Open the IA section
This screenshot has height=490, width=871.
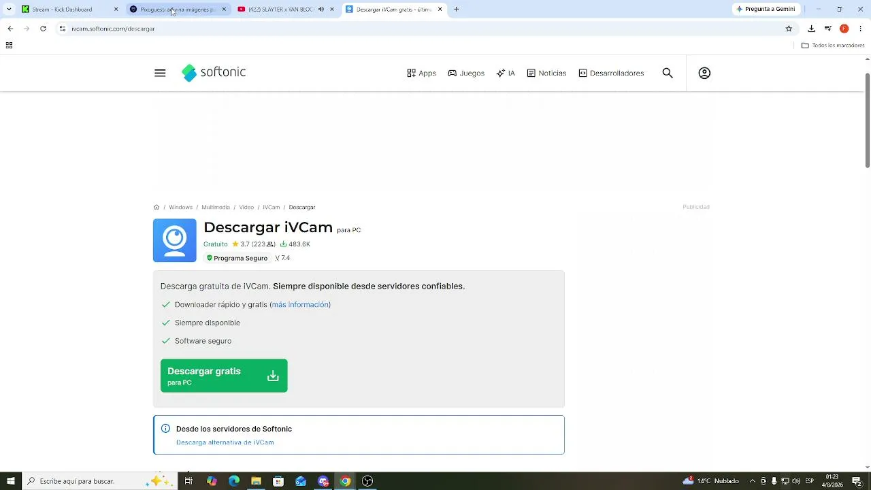(x=506, y=73)
